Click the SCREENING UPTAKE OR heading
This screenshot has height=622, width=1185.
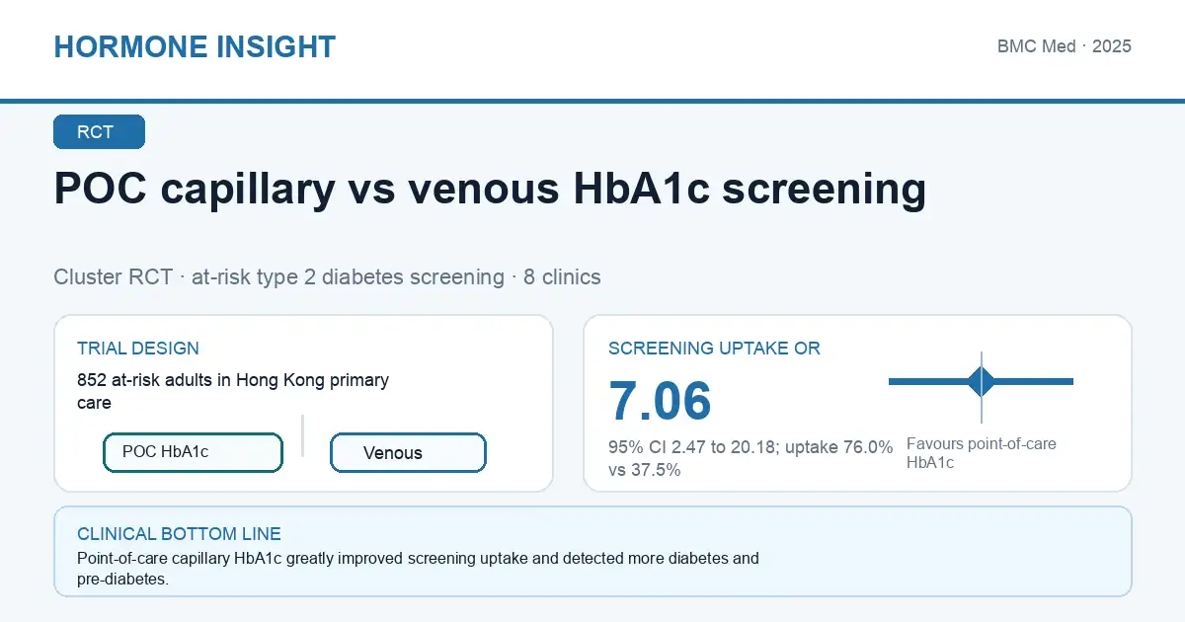coord(714,349)
